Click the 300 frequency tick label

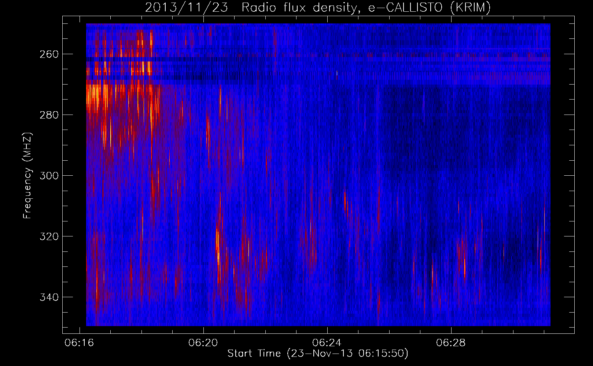click(x=49, y=176)
